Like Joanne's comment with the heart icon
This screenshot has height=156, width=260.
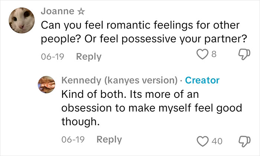[202, 56]
